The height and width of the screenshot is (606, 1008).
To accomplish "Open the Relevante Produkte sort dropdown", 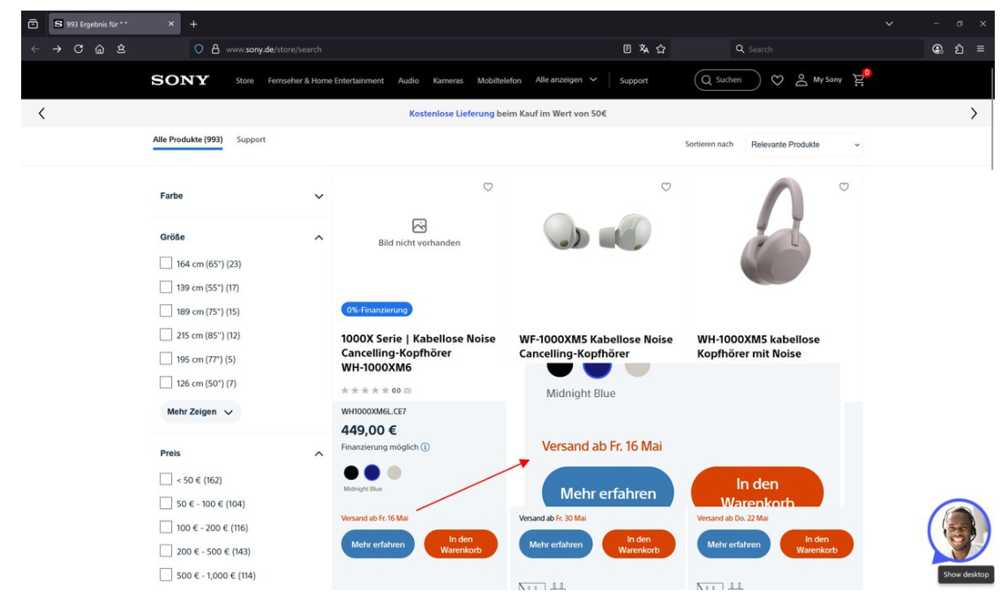I will [x=803, y=145].
